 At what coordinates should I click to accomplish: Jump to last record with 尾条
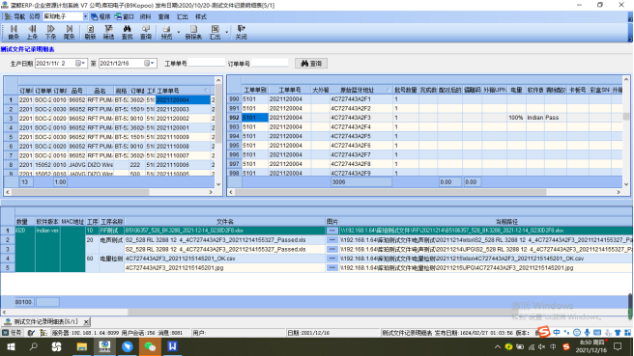click(x=70, y=32)
